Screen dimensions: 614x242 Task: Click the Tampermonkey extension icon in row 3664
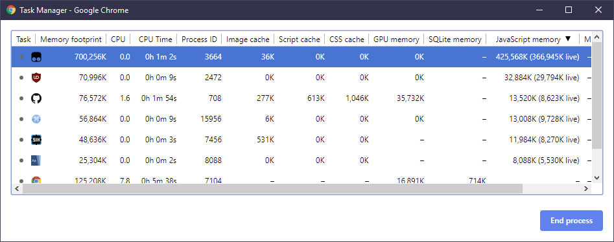[36, 57]
